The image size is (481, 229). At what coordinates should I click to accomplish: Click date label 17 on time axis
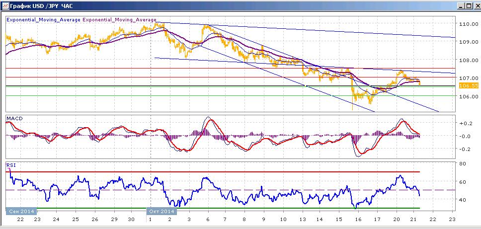[377, 220]
